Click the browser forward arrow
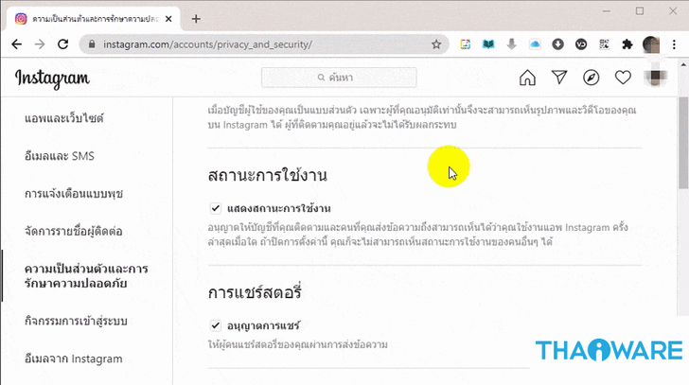Screen dimensions: 689x385 pos(40,44)
